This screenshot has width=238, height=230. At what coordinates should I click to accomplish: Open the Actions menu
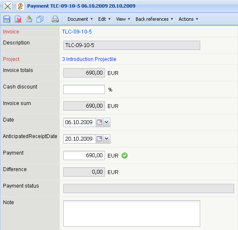(188, 19)
